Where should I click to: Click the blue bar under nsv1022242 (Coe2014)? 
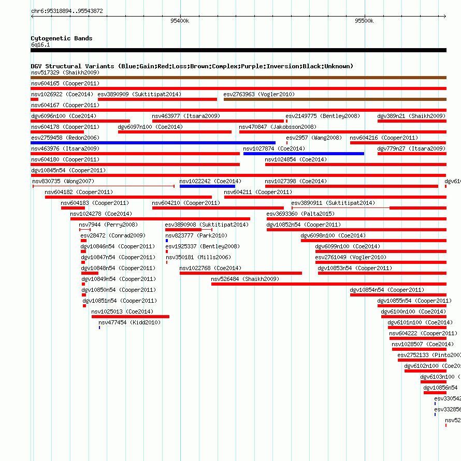[x=207, y=186]
